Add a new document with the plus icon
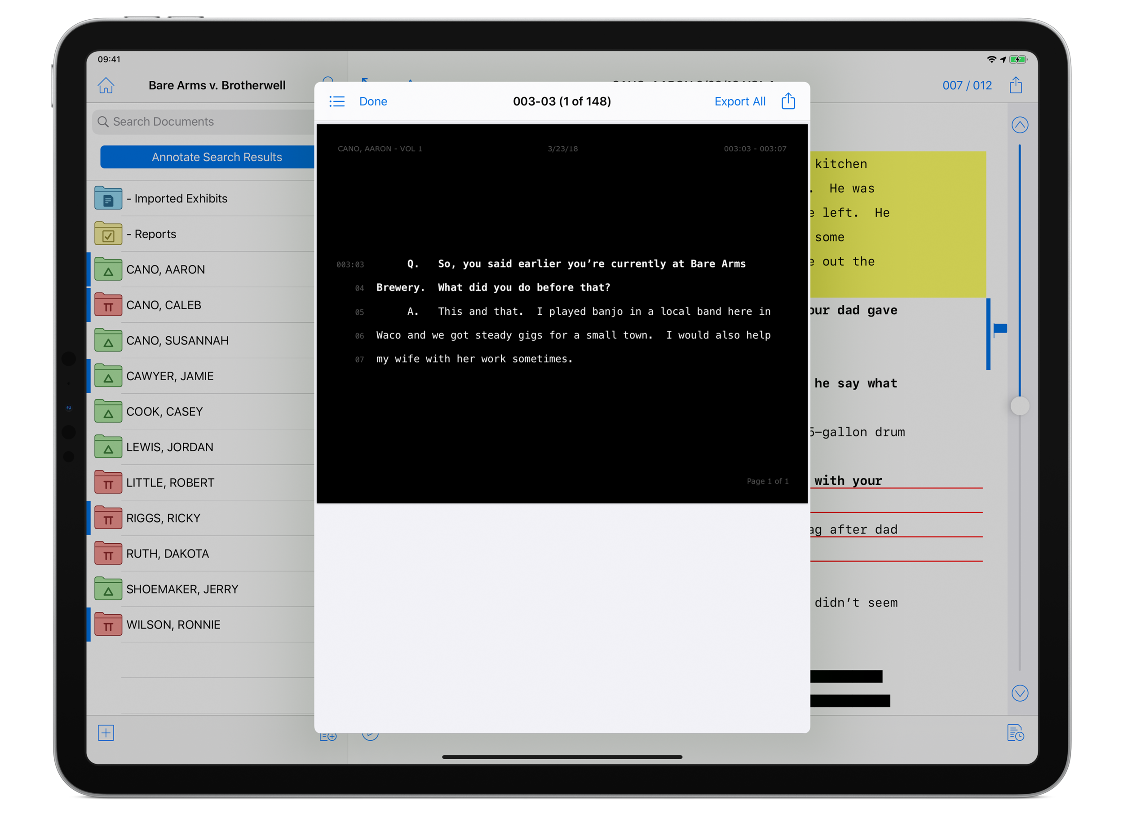The height and width of the screenshot is (822, 1123). [x=105, y=733]
